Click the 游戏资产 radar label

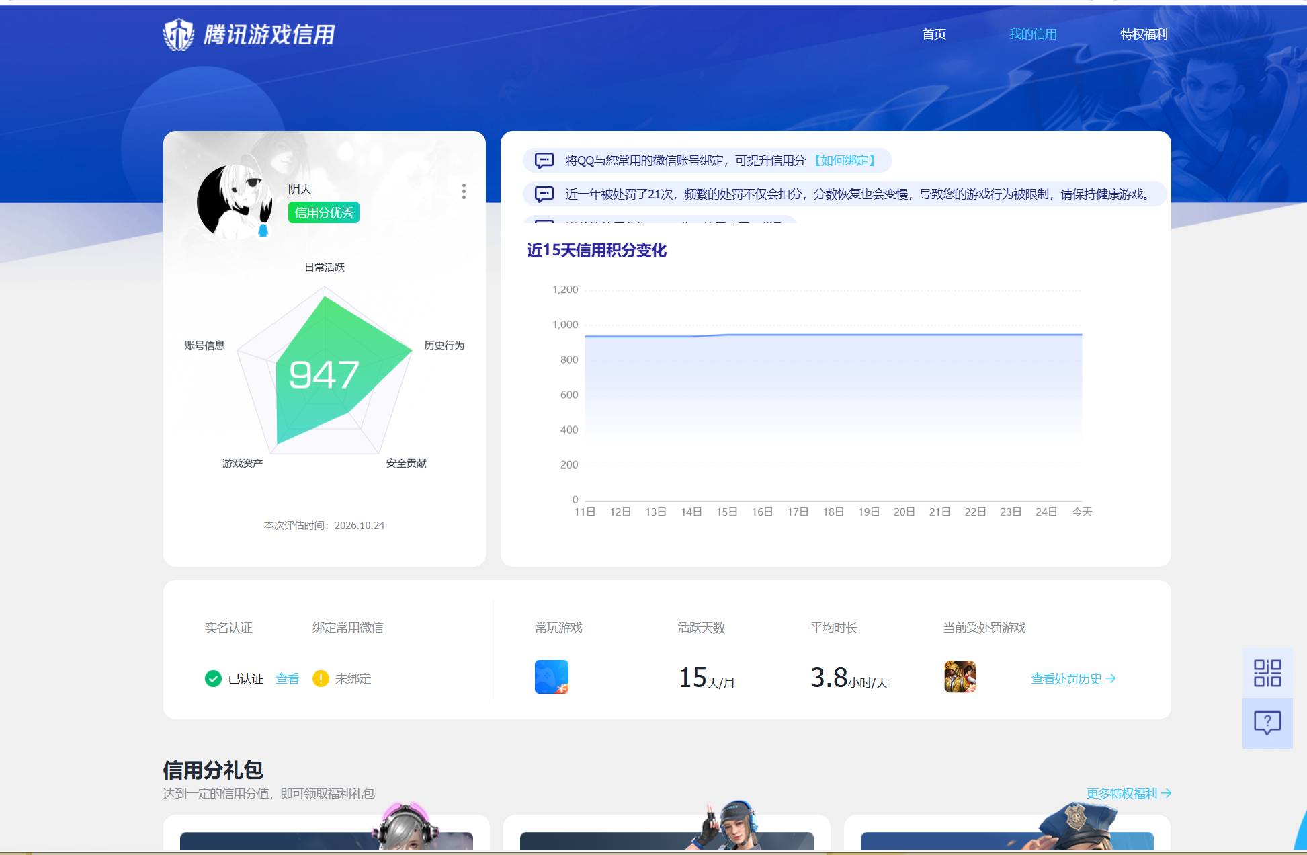pyautogui.click(x=243, y=464)
